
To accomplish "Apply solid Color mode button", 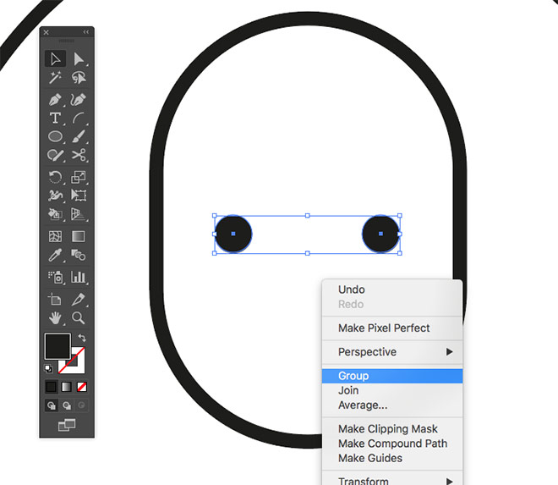I will (52, 387).
